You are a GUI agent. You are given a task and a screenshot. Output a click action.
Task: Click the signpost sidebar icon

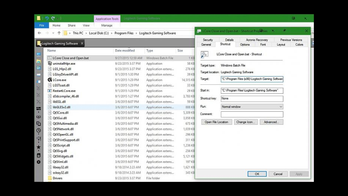(x=39, y=139)
